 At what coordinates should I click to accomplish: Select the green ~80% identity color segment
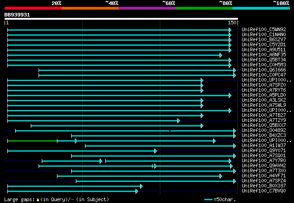click(x=204, y=8)
